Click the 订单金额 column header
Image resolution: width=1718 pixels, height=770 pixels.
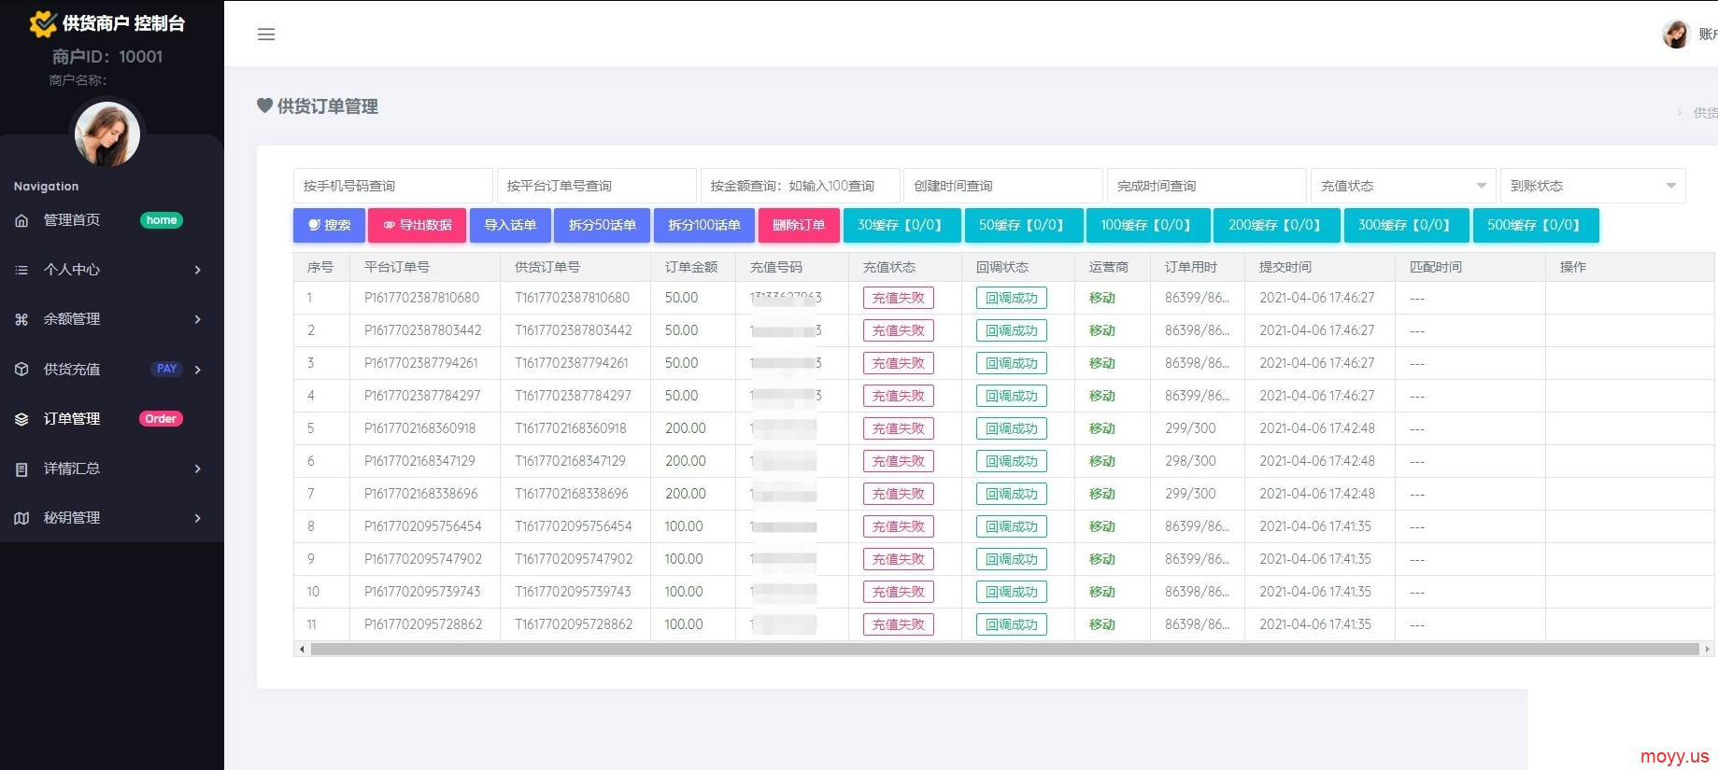(691, 267)
